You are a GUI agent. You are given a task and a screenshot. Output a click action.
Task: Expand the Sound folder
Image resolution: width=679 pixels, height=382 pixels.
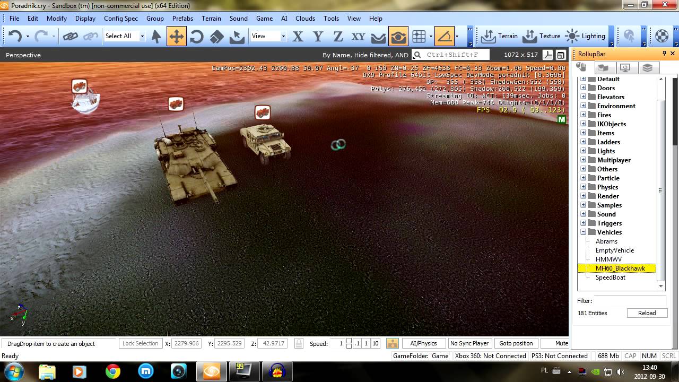tap(584, 214)
